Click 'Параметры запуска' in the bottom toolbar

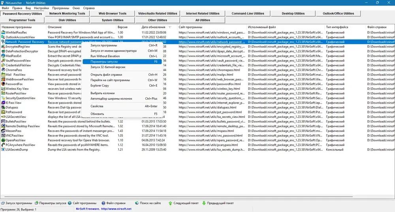point(51,203)
